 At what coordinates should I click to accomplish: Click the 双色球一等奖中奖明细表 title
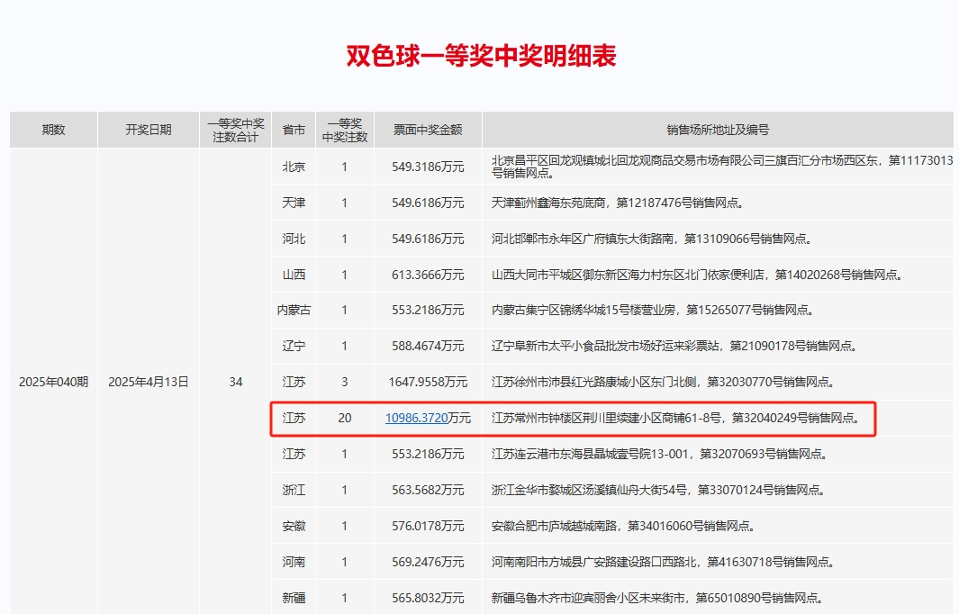click(481, 56)
